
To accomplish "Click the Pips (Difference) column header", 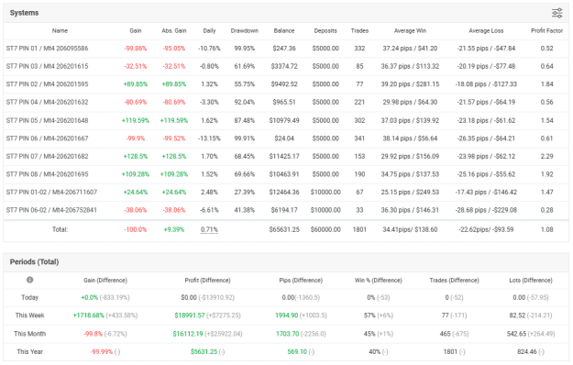I will [301, 281].
